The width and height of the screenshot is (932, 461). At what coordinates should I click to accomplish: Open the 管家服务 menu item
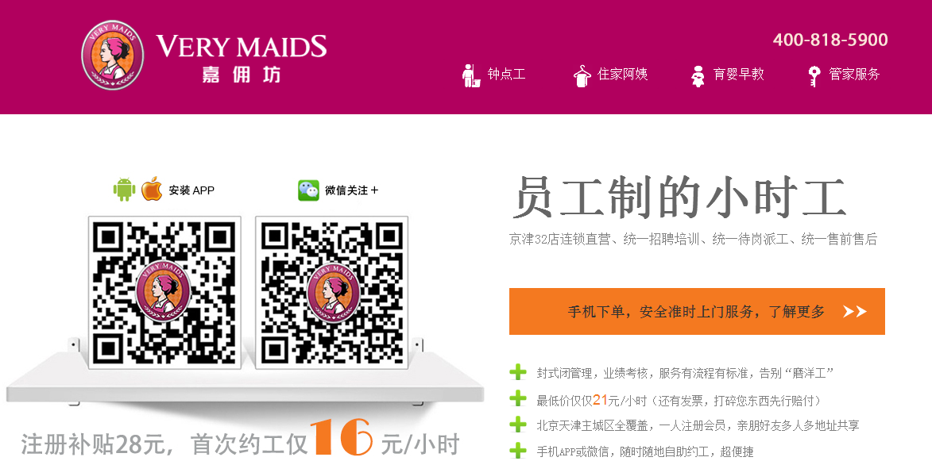click(854, 74)
